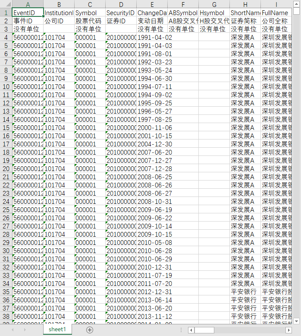
Task: Select the Symbol header cell
Action: [90, 13]
